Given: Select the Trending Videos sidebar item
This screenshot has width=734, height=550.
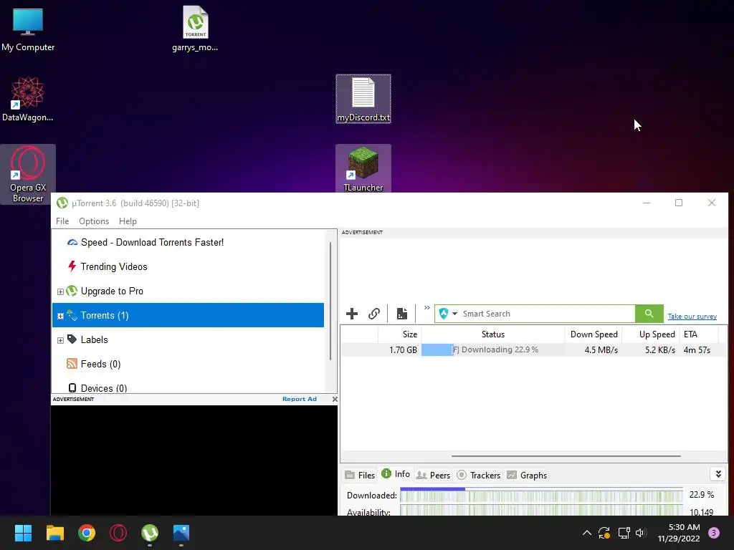Looking at the screenshot, I should coord(114,266).
